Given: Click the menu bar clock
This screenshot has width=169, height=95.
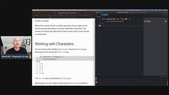Looking at the screenshot, I should click(163, 10).
